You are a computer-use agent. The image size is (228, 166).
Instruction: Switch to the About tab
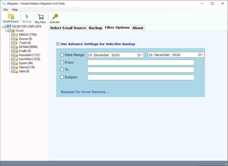tap(138, 28)
